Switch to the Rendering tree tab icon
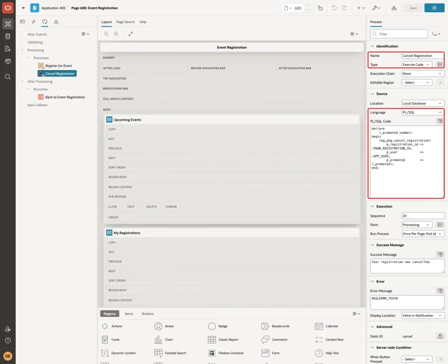The height and width of the screenshot is (364, 448). coord(23,22)
